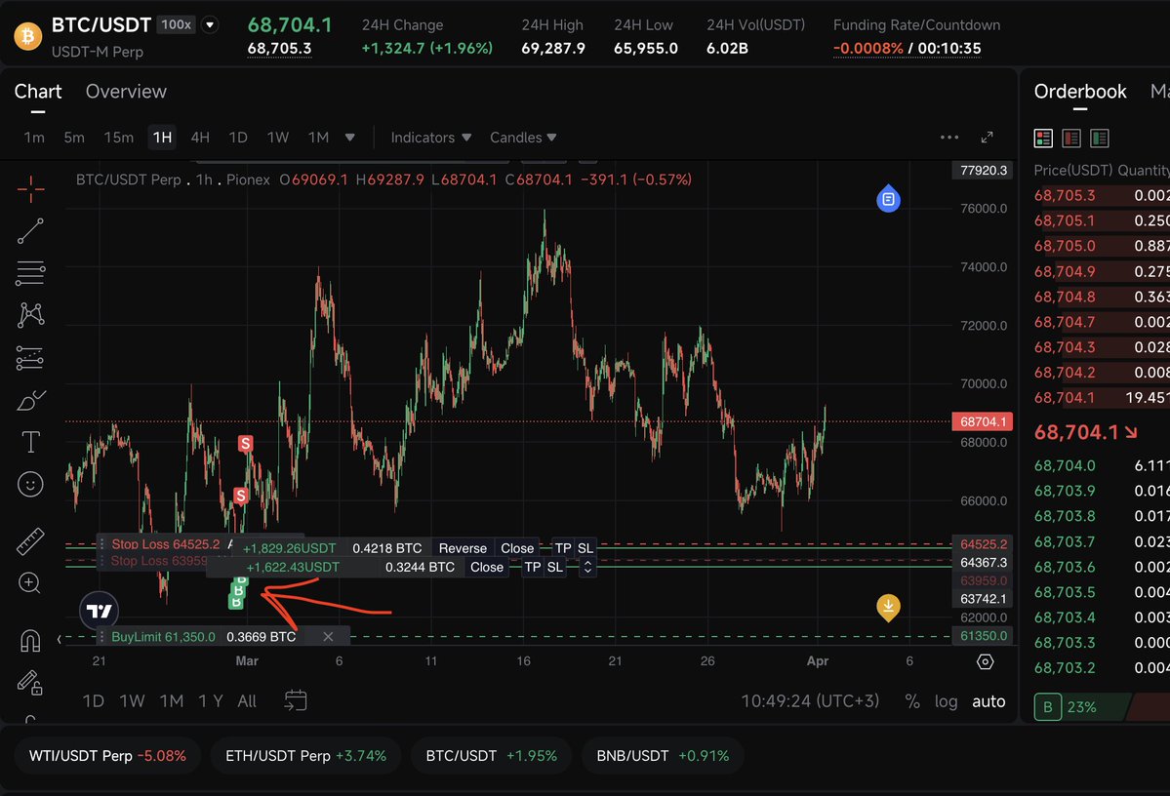This screenshot has width=1170, height=796.
Task: Select the trend line drawing tool
Action: 30,231
